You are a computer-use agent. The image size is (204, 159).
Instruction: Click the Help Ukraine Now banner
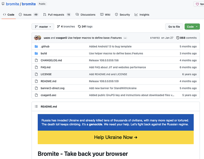(x=116, y=137)
